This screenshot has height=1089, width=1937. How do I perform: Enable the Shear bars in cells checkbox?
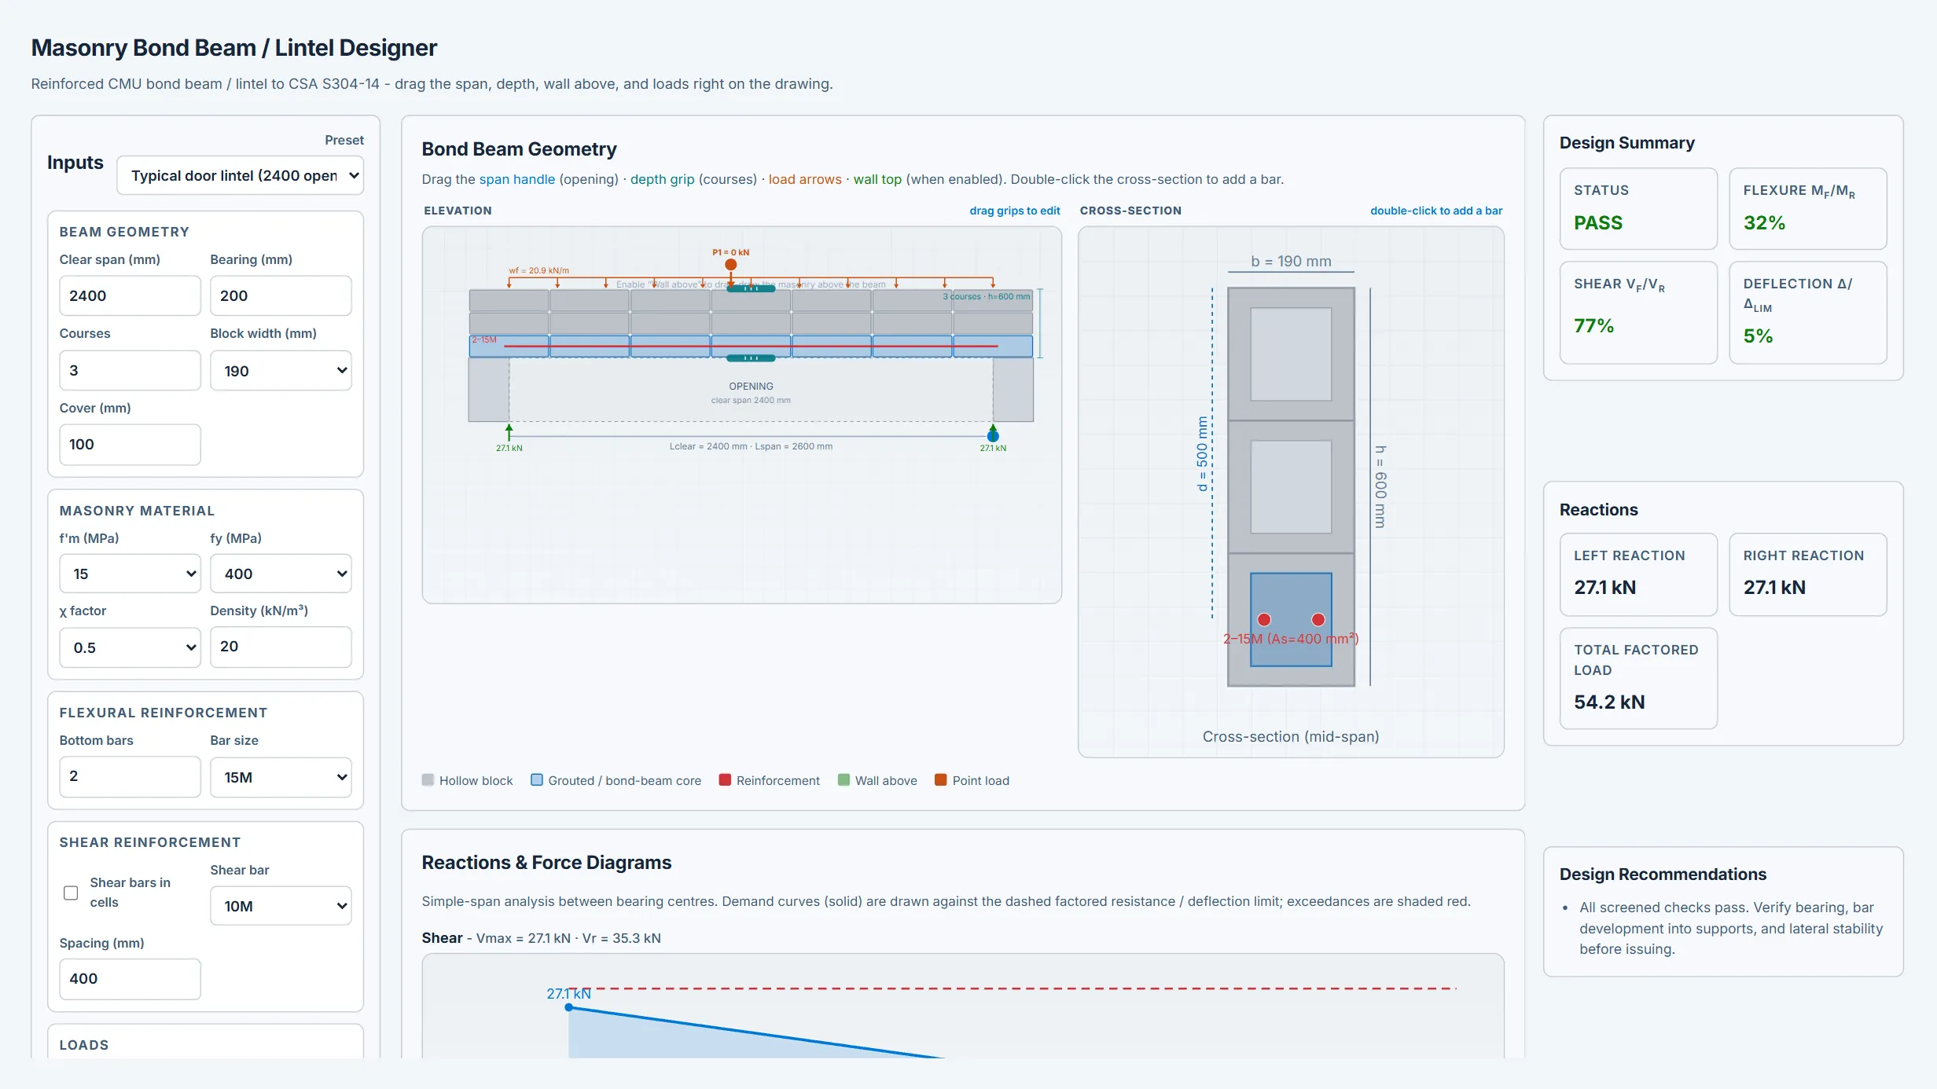pos(71,893)
